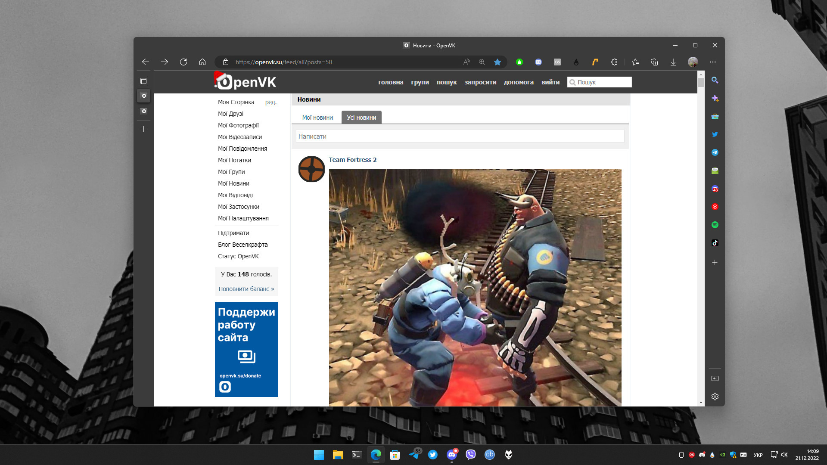827x465 pixels.
Task: Open Spotify icon in Edge sidebar
Action: (715, 225)
